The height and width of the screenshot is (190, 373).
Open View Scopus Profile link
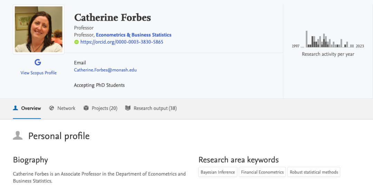[38, 73]
